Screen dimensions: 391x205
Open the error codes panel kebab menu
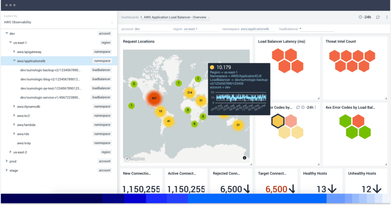(315, 107)
